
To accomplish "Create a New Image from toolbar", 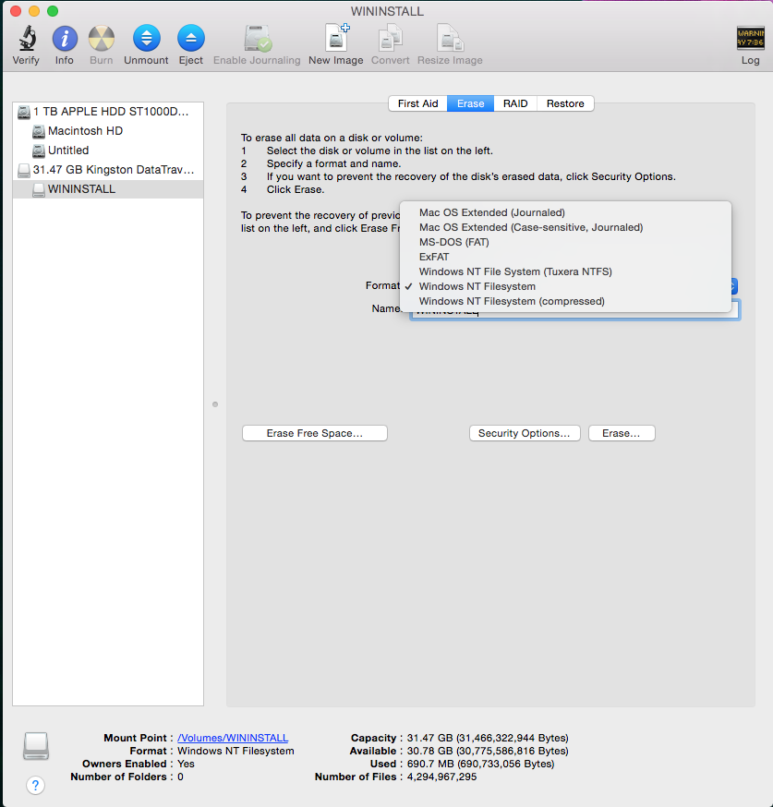I will pyautogui.click(x=336, y=38).
